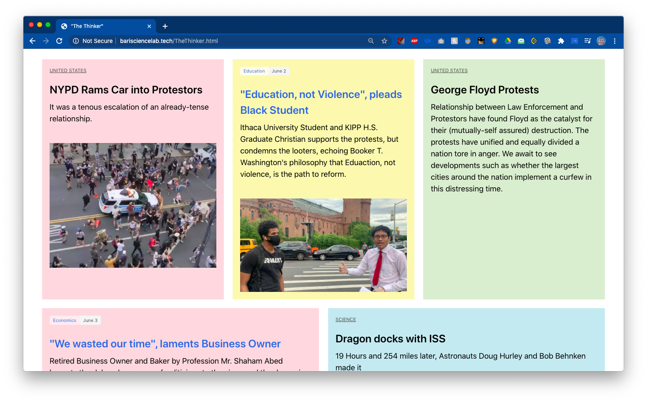
Task: Open the orange IP shield extension
Action: (x=494, y=41)
